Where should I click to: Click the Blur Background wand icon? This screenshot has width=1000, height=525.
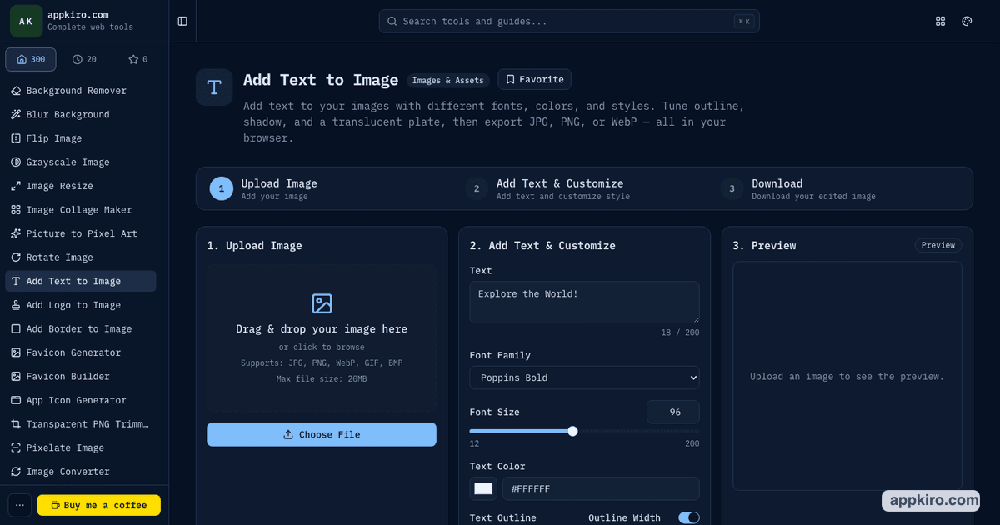coord(16,114)
